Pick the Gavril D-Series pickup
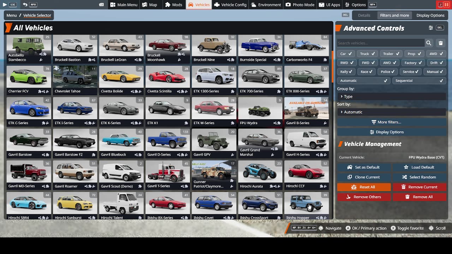The height and width of the screenshot is (254, 452). (x=167, y=144)
